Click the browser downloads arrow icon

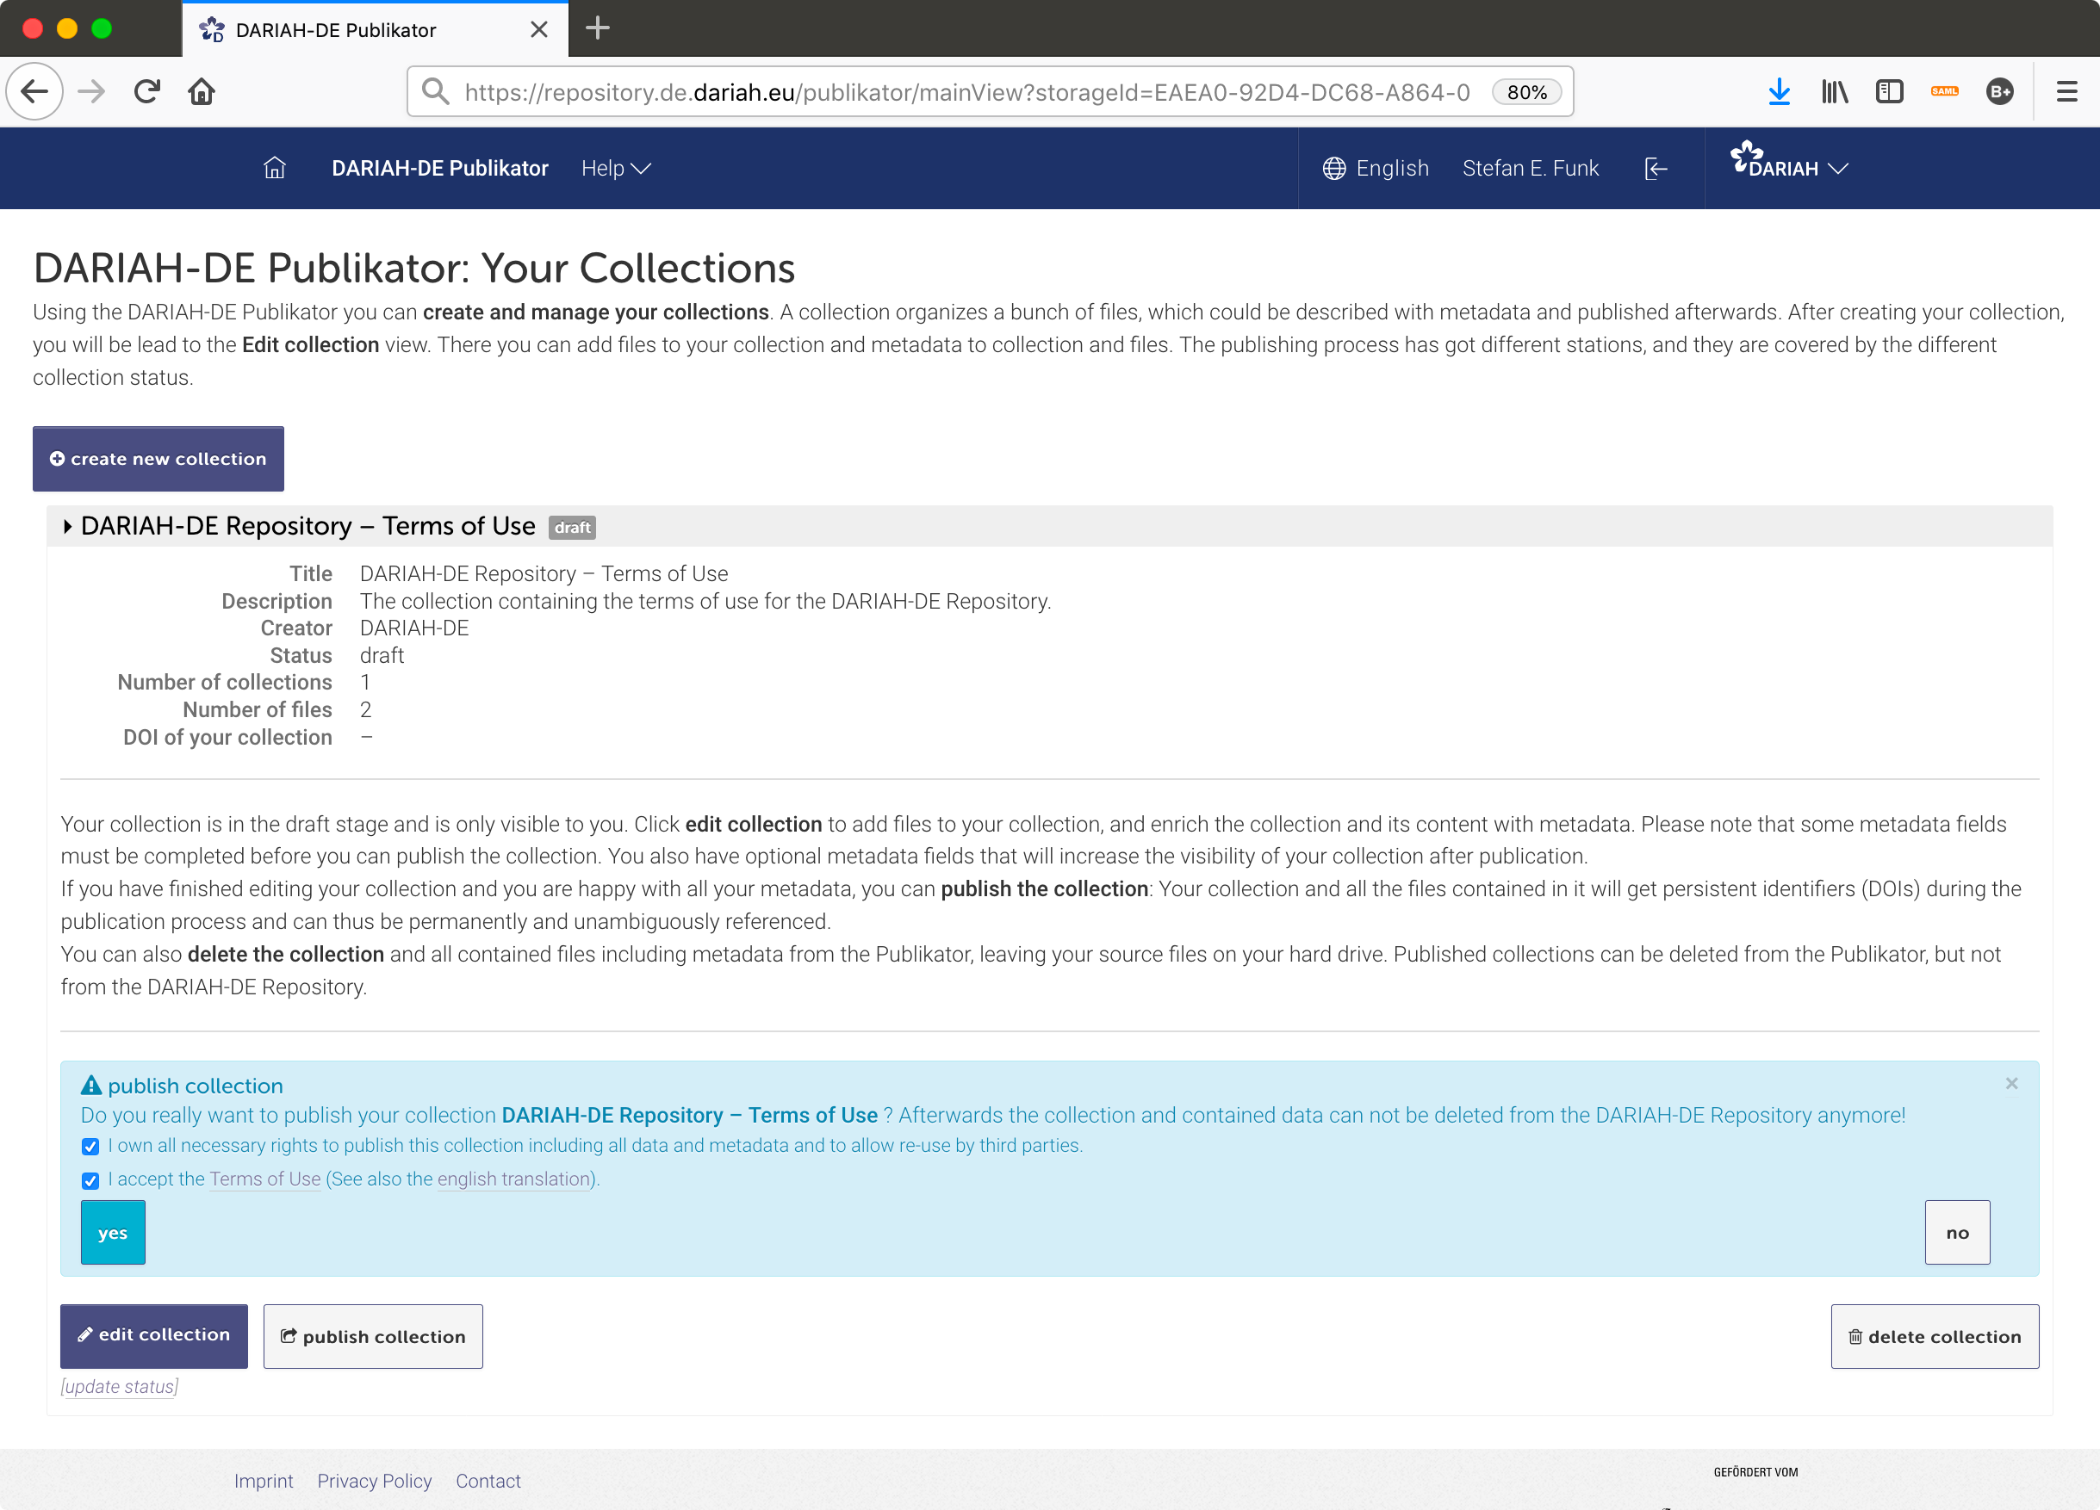(1779, 91)
